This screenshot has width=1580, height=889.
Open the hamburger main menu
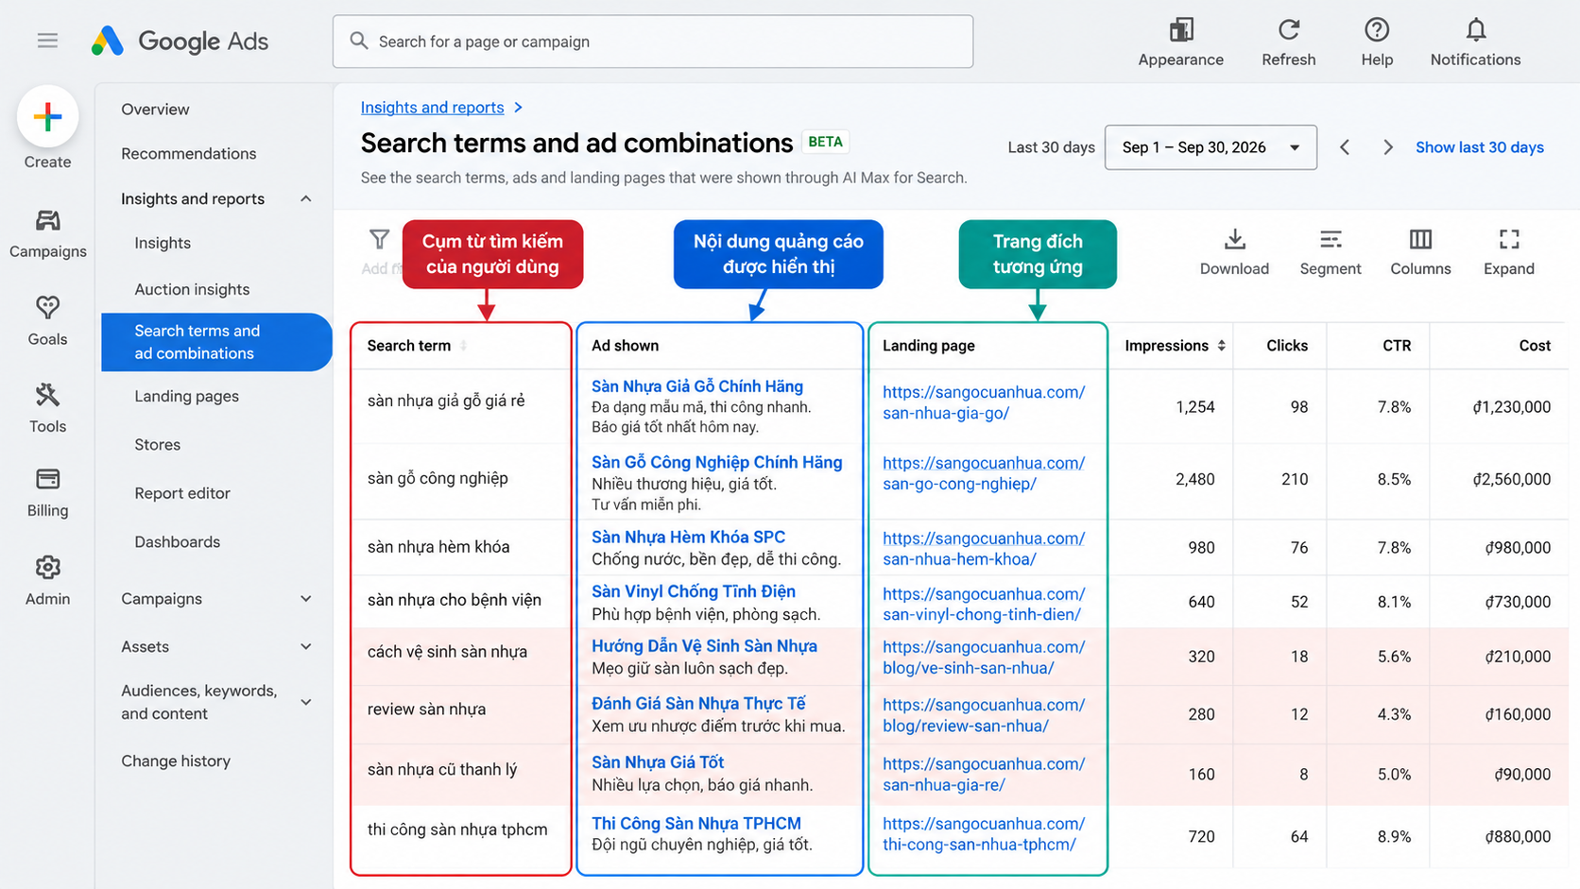pos(47,41)
